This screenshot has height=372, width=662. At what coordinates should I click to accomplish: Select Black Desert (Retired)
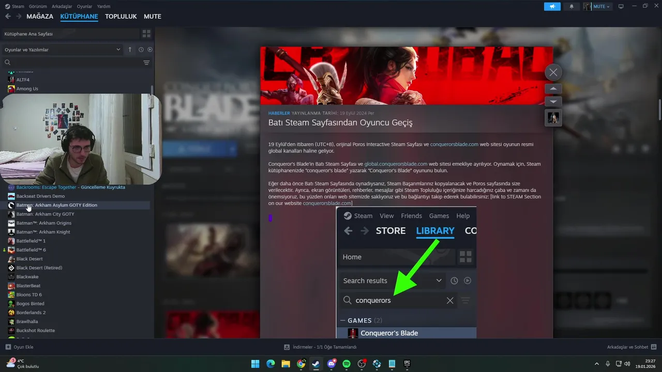(39, 268)
